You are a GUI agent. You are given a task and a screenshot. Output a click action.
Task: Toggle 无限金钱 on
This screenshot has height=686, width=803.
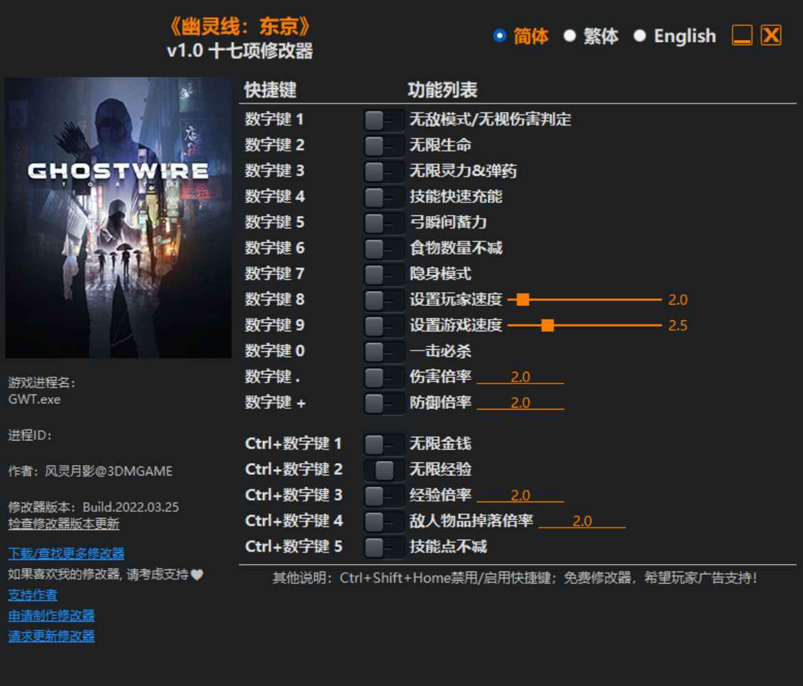click(384, 444)
